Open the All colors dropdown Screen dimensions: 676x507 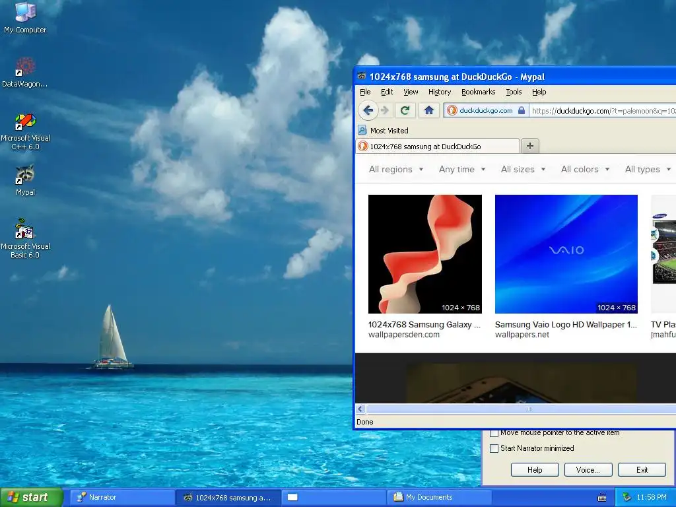(x=585, y=169)
